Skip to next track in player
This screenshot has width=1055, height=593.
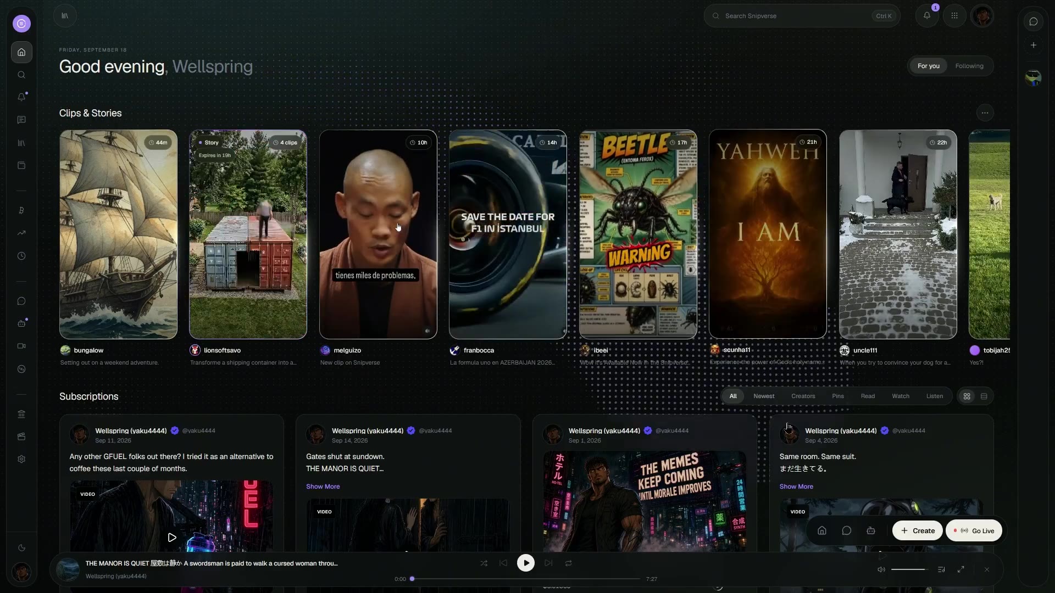(x=548, y=563)
